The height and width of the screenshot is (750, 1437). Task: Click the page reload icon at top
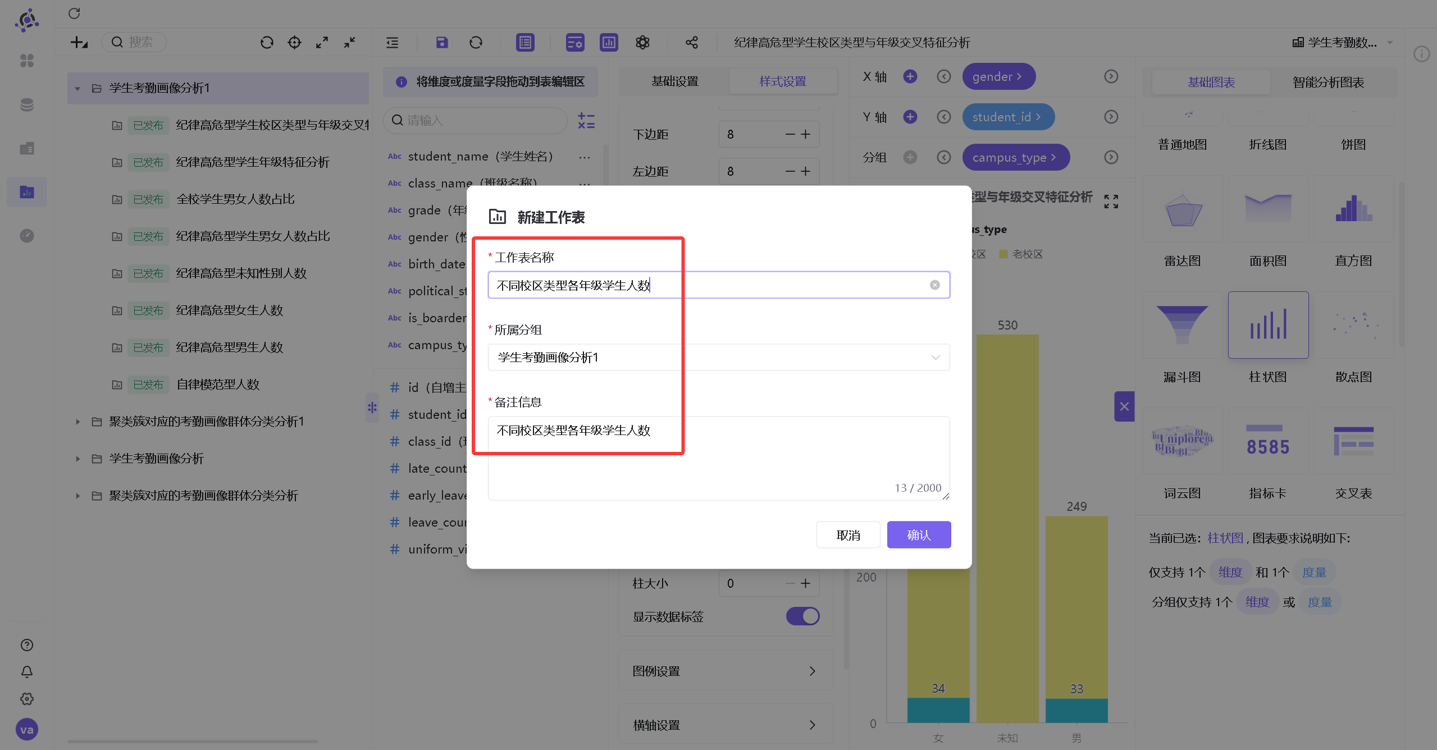(74, 13)
